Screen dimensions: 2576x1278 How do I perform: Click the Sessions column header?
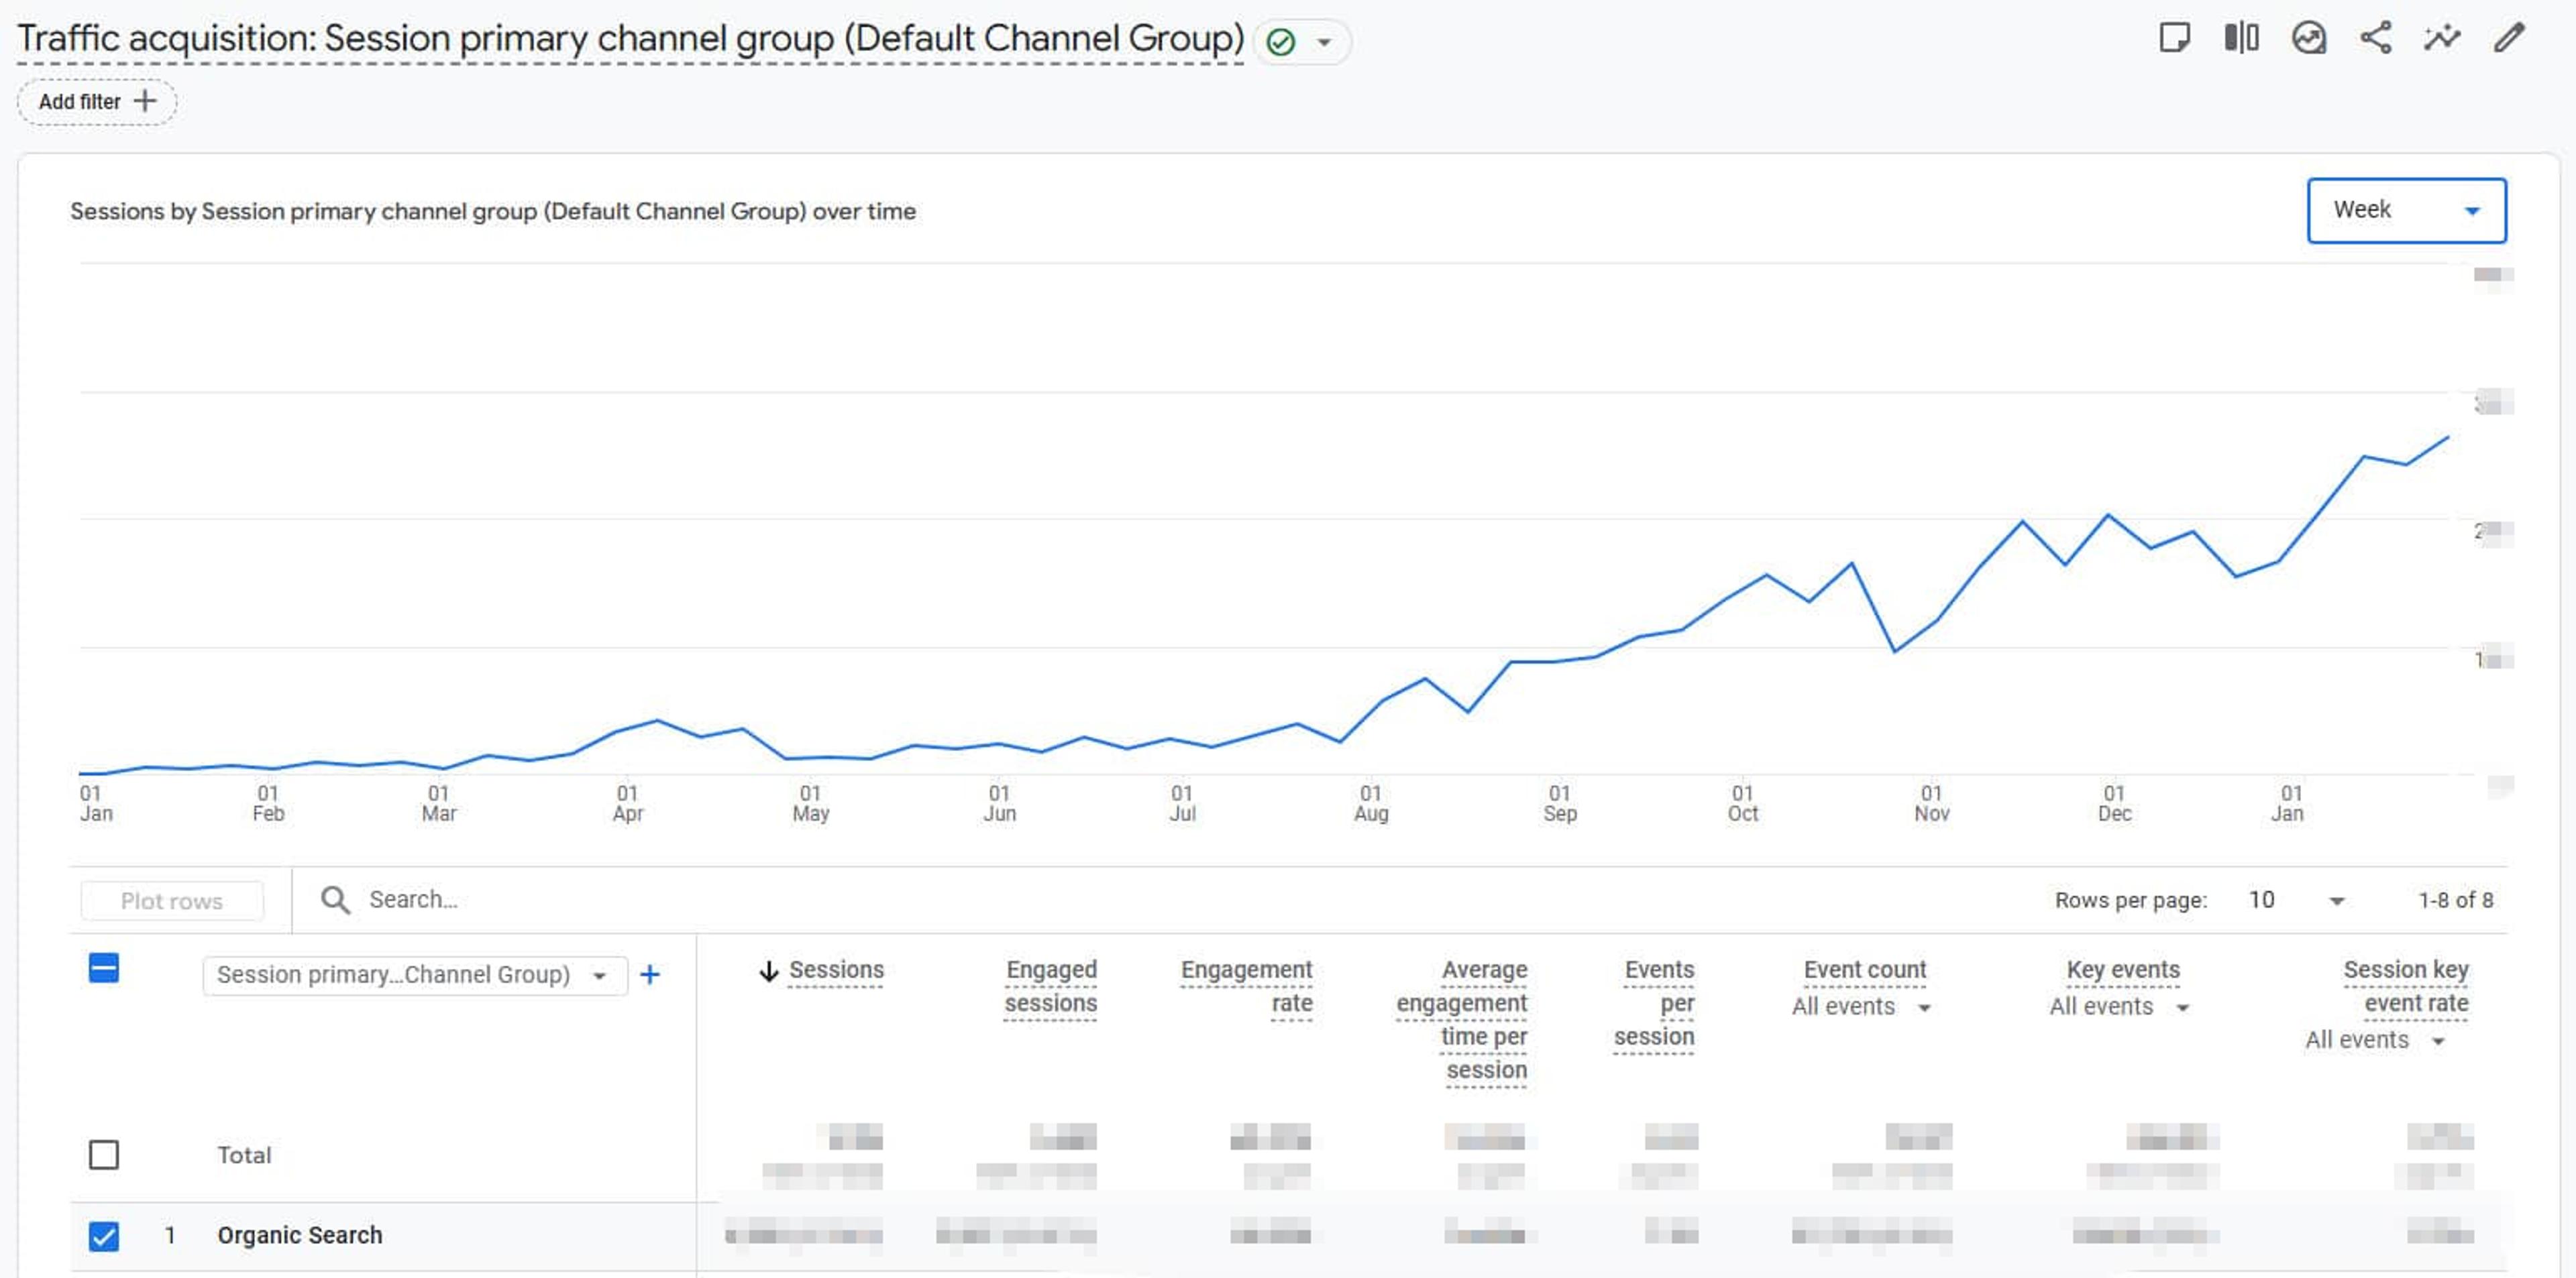[836, 970]
